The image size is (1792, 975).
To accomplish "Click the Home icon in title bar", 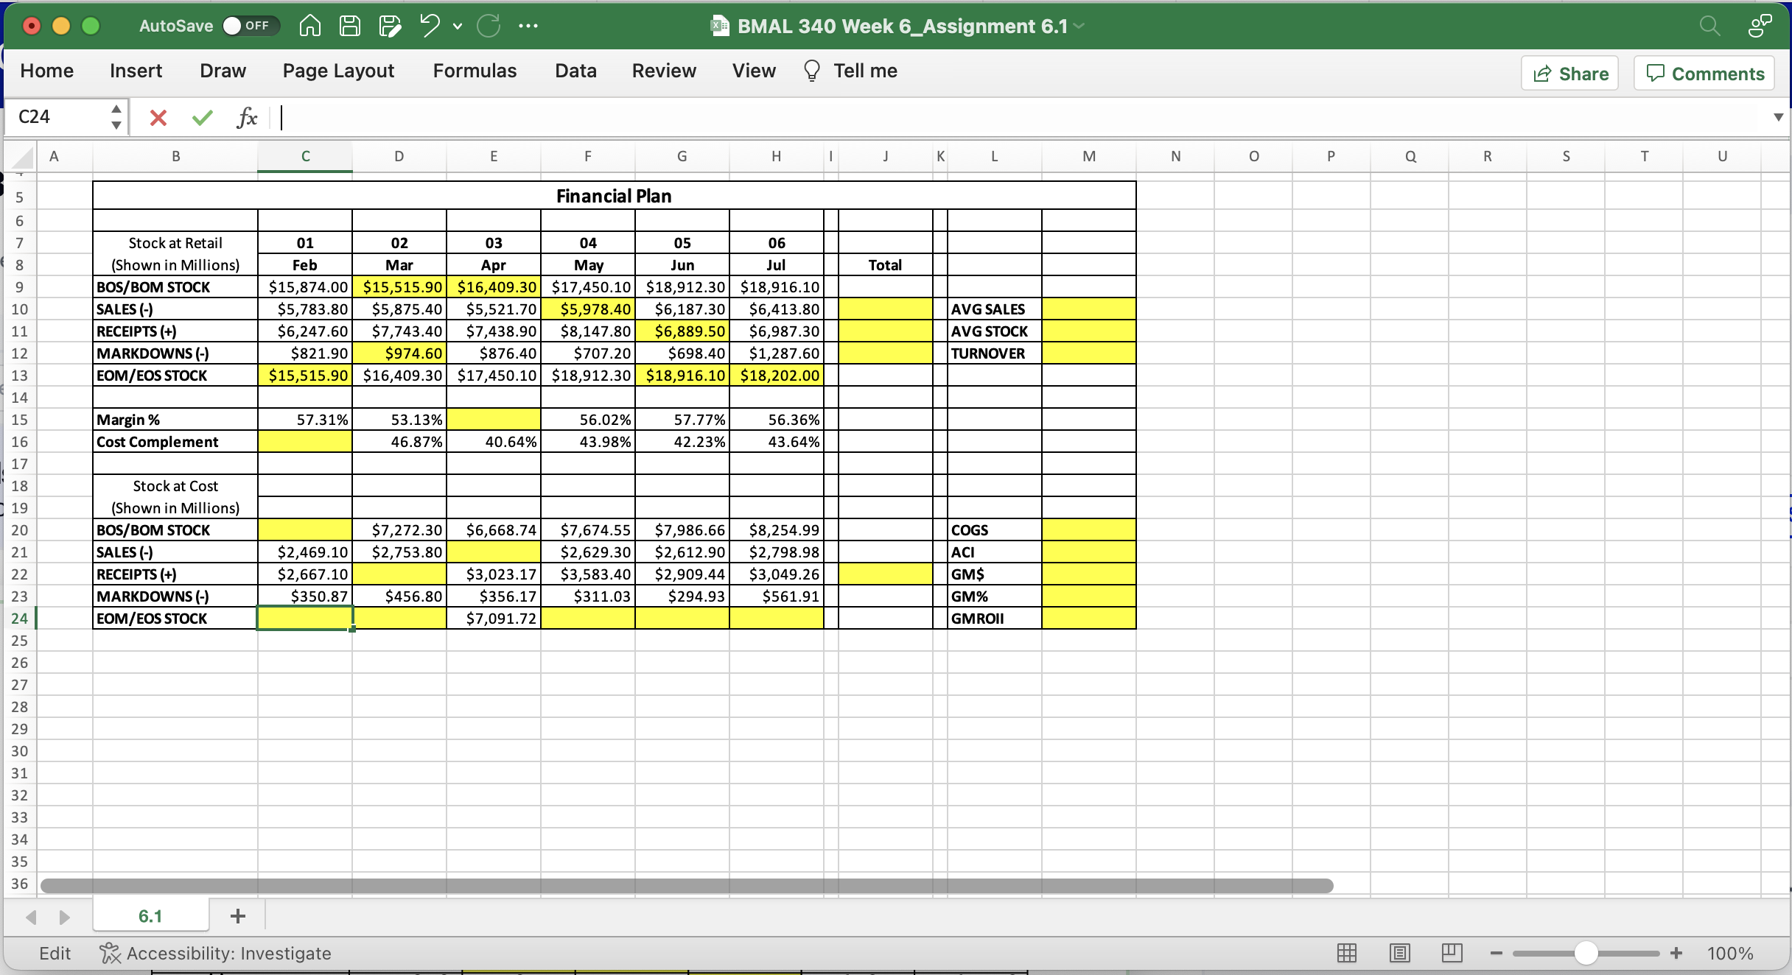I will pyautogui.click(x=310, y=26).
